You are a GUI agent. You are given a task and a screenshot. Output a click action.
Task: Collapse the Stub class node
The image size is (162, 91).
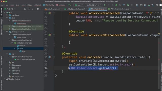tap(15, 48)
